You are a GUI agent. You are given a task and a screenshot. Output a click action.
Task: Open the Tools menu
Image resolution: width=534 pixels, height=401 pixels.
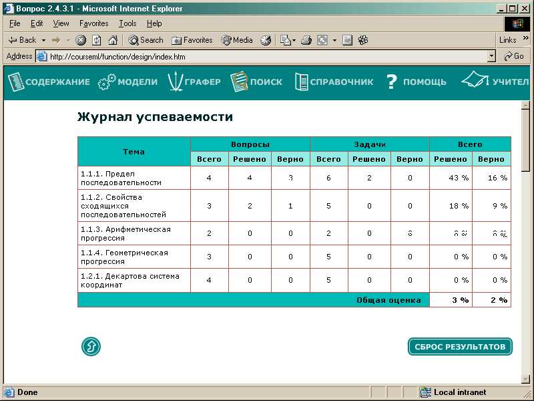pos(127,23)
